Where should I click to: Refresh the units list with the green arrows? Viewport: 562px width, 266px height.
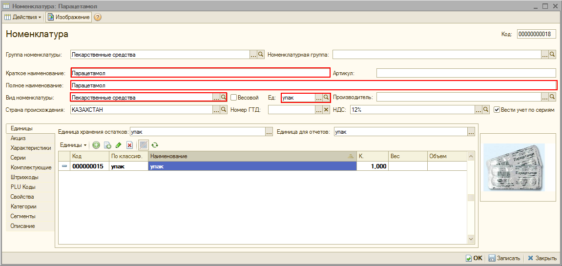pyautogui.click(x=155, y=145)
